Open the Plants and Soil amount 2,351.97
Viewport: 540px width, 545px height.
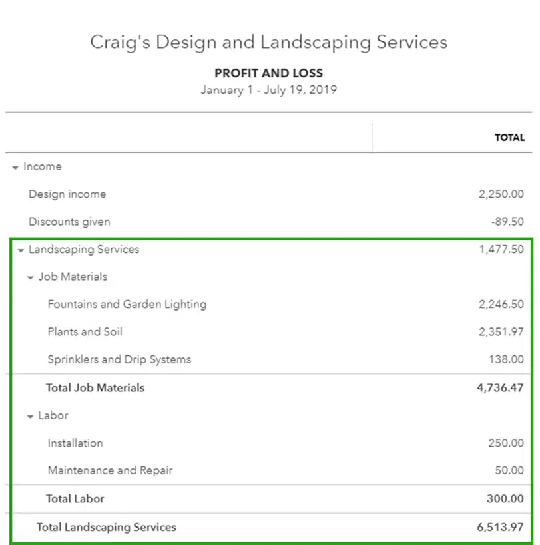tap(501, 332)
